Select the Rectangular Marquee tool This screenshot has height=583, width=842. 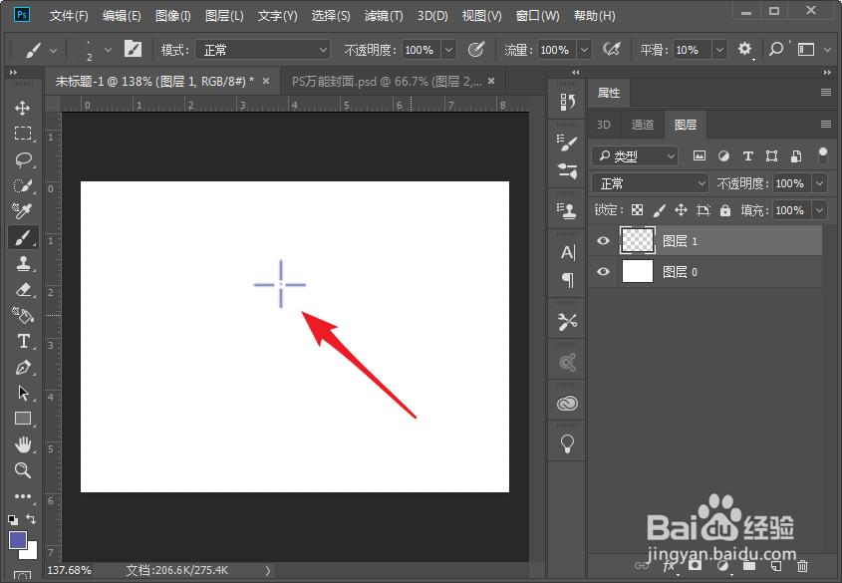[23, 134]
